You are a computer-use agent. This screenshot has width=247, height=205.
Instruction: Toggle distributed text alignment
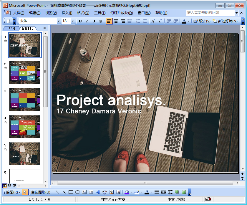[x=130, y=21]
